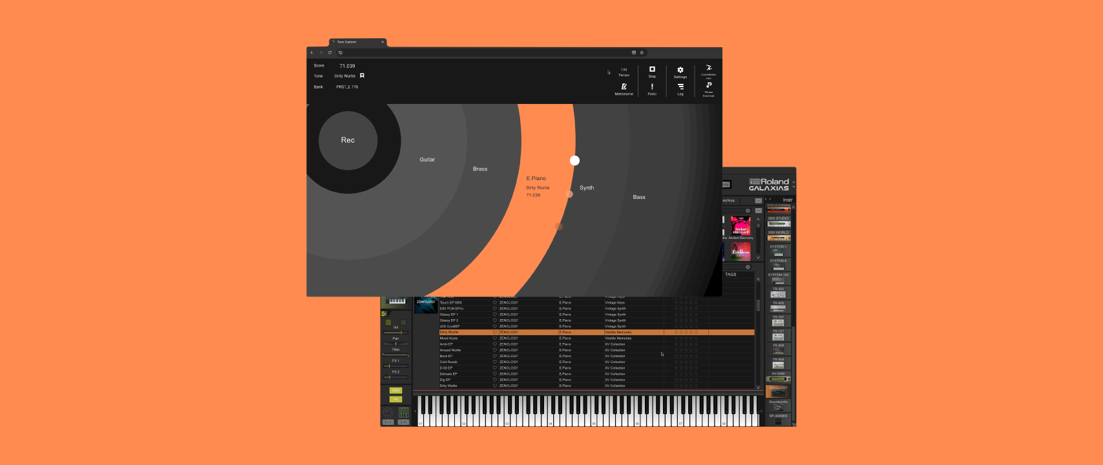Screen dimensions: 1103x465
Task: Select the SYSTEM-8 instrument
Action: coord(778,264)
